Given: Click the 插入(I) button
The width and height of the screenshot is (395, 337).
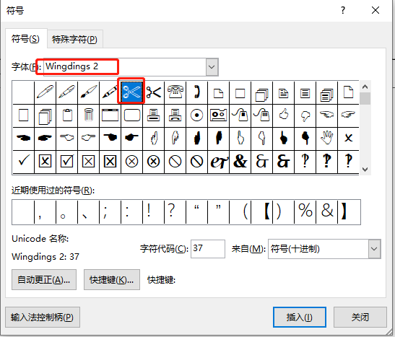Looking at the screenshot, I should (x=299, y=317).
